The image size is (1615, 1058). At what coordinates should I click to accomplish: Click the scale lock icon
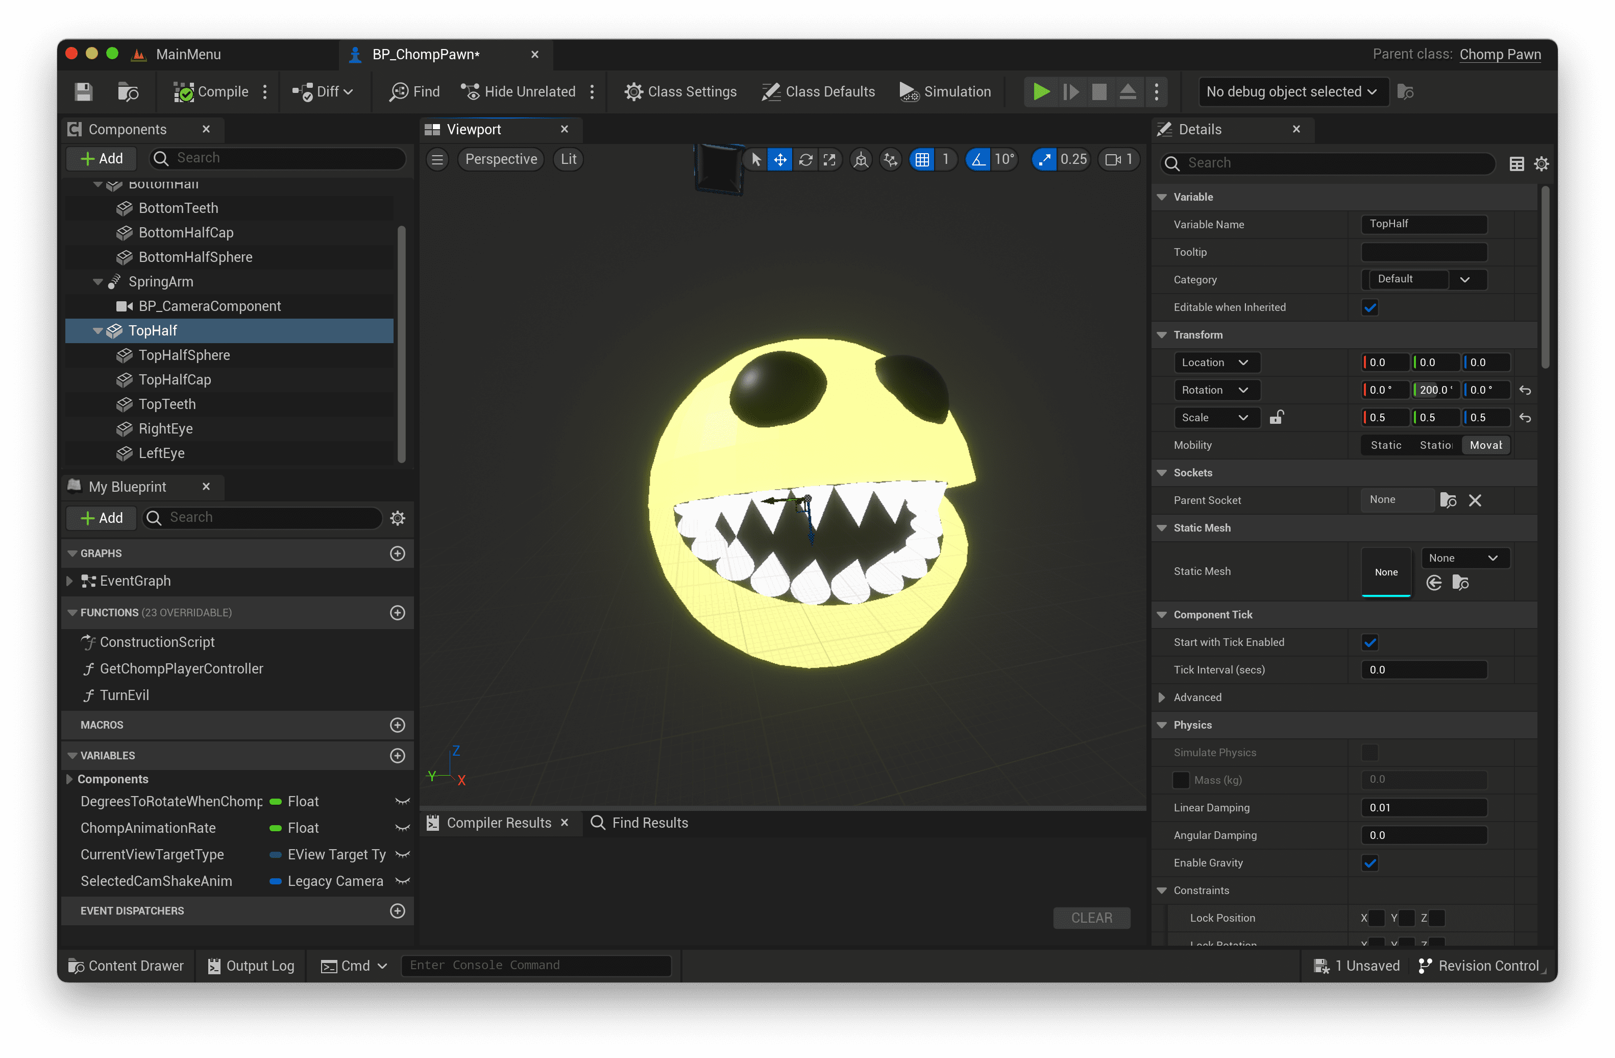(1277, 417)
